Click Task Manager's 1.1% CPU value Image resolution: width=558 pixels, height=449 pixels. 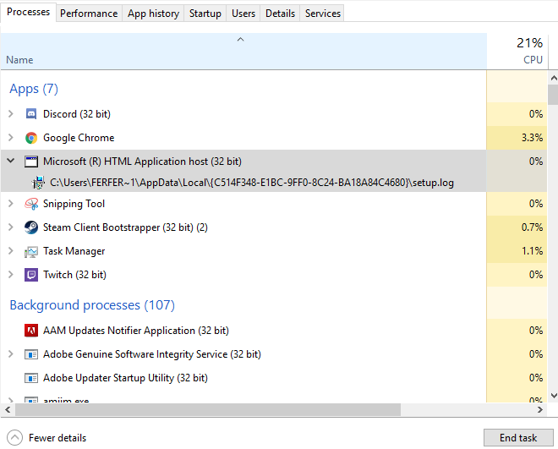coord(532,251)
